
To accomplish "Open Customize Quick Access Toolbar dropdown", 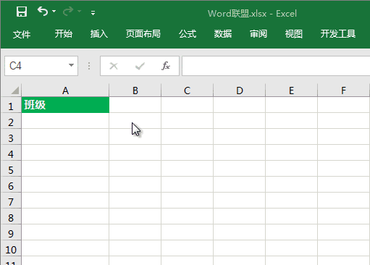I will (93, 13).
